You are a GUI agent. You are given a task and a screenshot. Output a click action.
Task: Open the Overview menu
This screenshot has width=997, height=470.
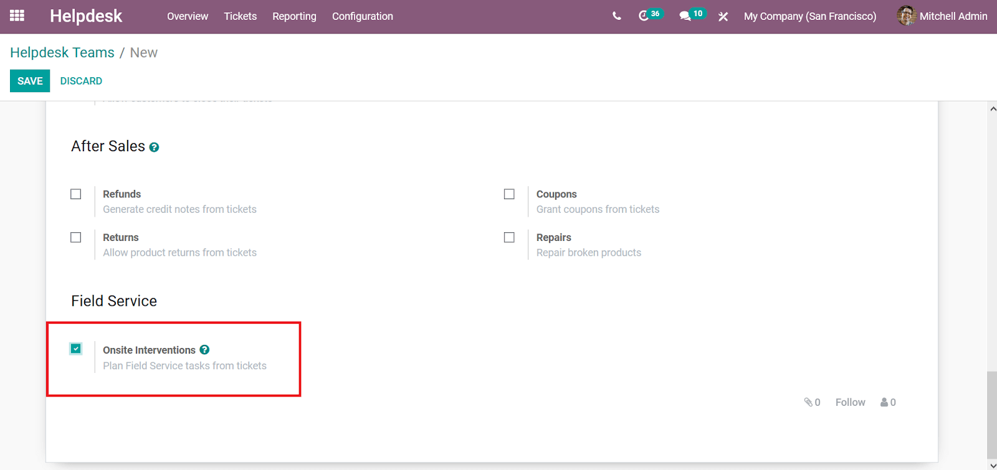coord(188,16)
